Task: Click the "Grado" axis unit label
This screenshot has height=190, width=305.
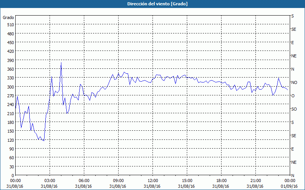Action: (x=8, y=17)
